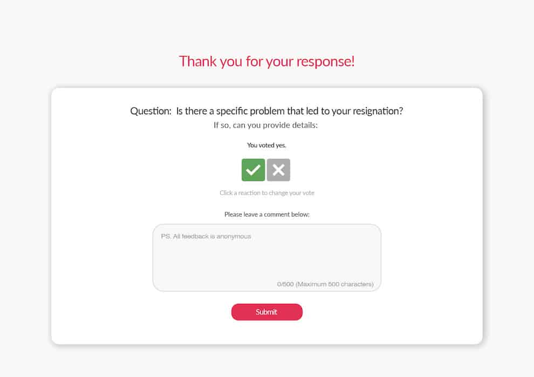Focus the empty middle of the comment textarea
This screenshot has width=534, height=377.
coord(266,260)
